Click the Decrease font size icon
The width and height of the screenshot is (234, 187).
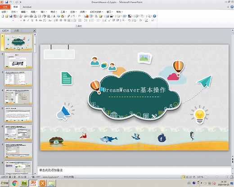pos(109,20)
